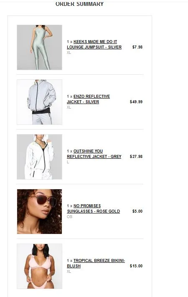Click the grey reflective jacket thumbnail
The width and height of the screenshot is (188, 297).
point(39,157)
